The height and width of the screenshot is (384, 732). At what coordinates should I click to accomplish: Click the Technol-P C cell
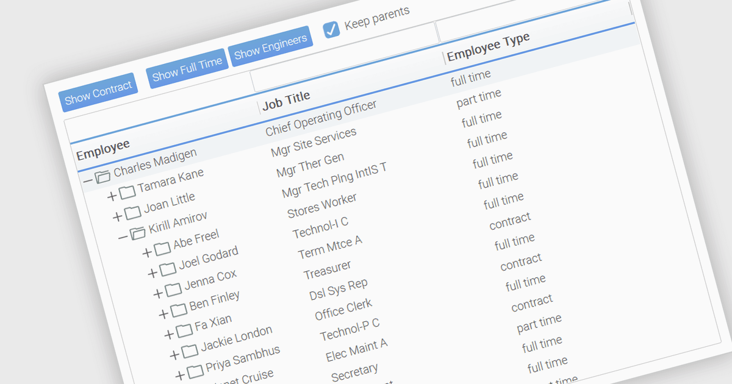click(350, 330)
